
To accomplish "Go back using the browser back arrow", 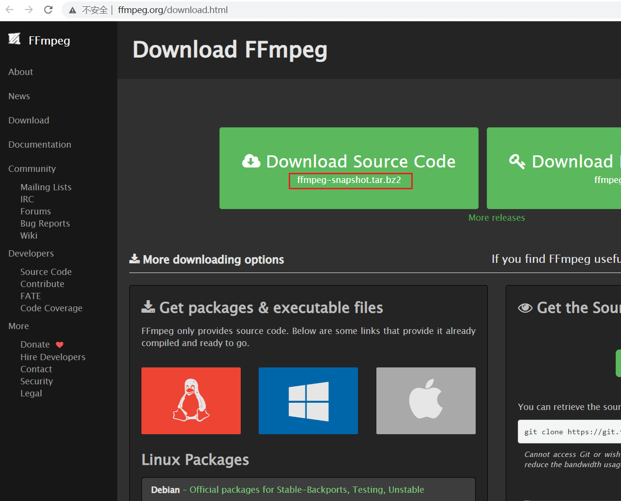I will coord(10,10).
